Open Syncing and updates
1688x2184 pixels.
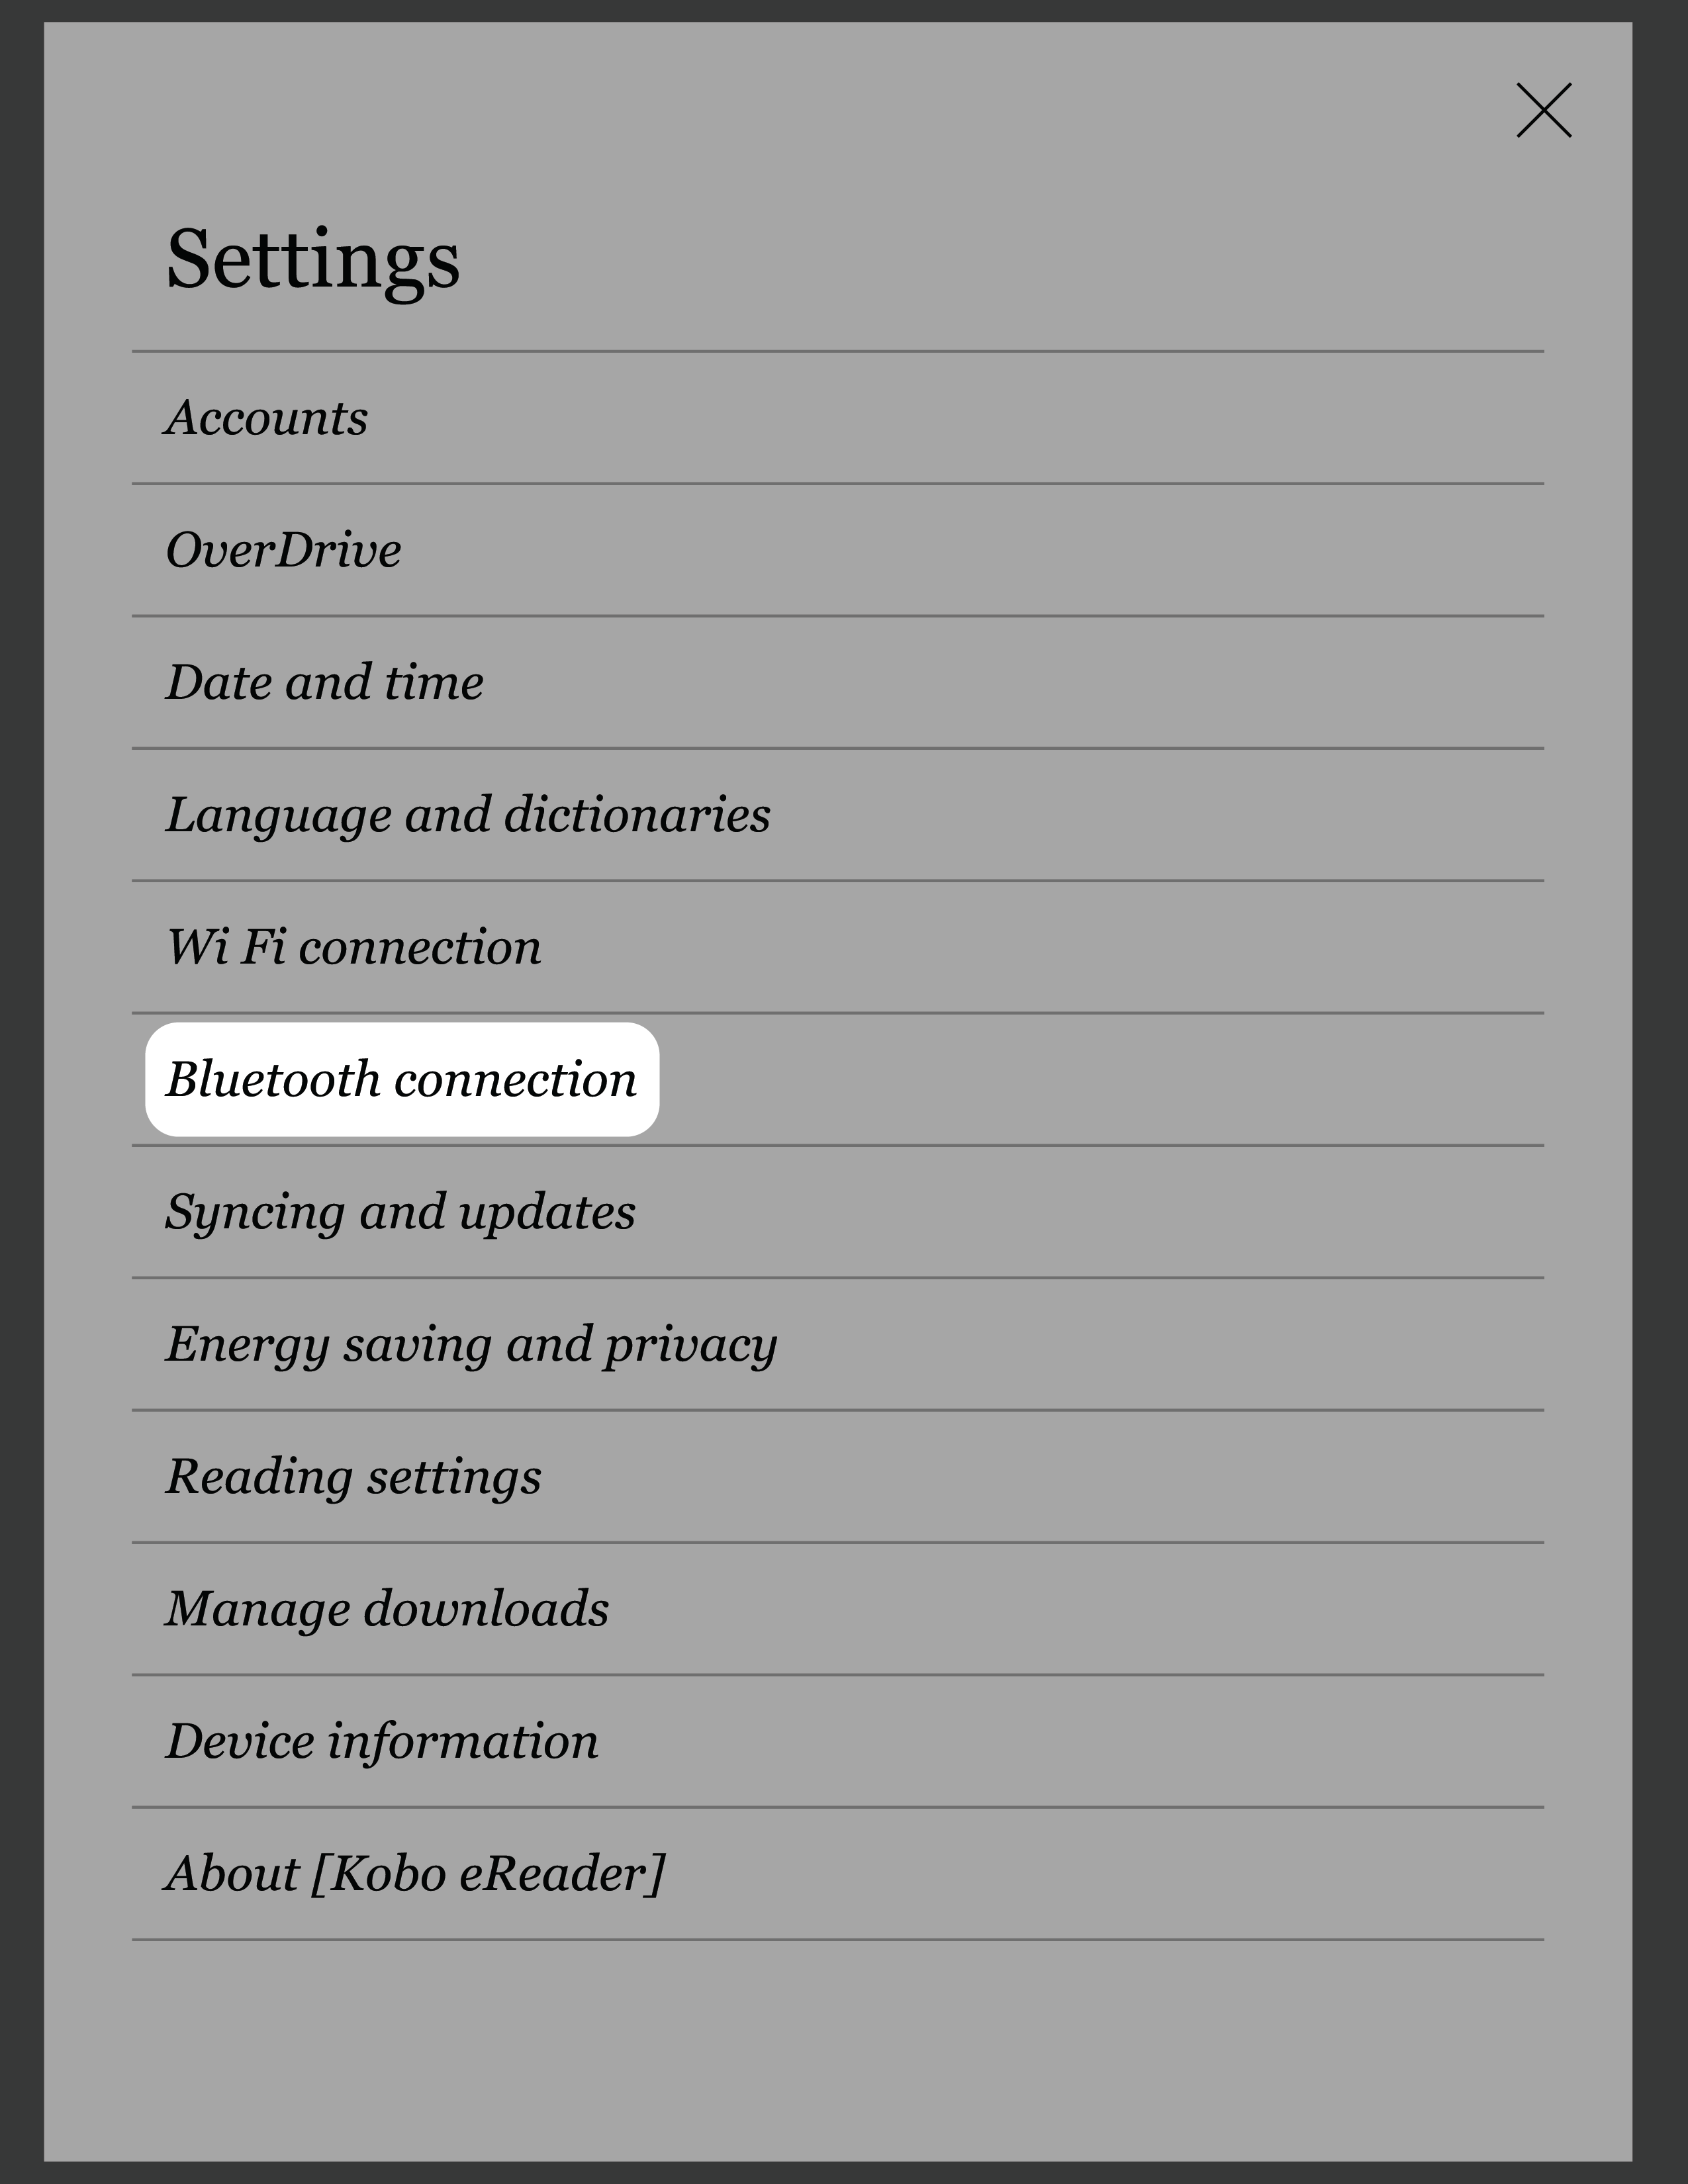point(400,1212)
